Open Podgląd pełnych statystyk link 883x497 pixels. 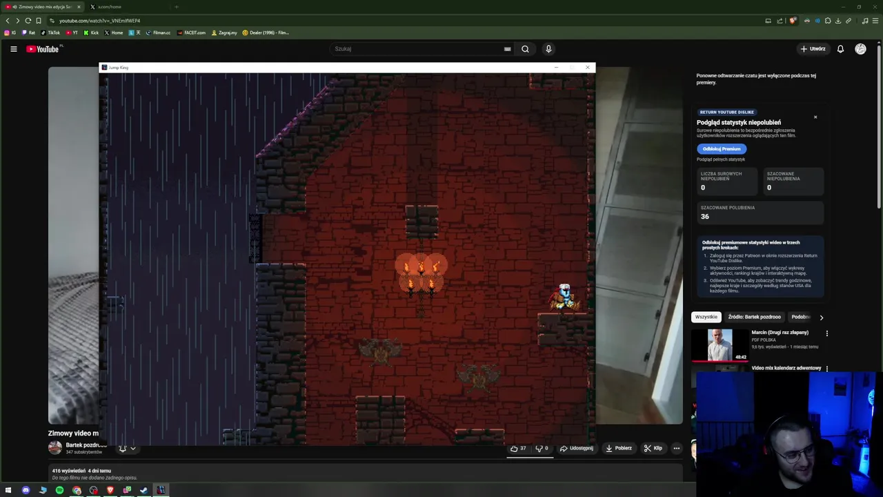pos(721,159)
